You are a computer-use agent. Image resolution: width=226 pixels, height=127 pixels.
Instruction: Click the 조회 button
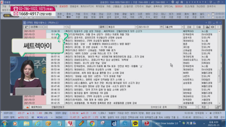pyautogui.click(x=189, y=27)
